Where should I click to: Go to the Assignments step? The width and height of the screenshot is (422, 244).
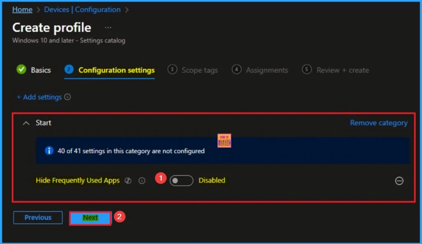coord(260,70)
